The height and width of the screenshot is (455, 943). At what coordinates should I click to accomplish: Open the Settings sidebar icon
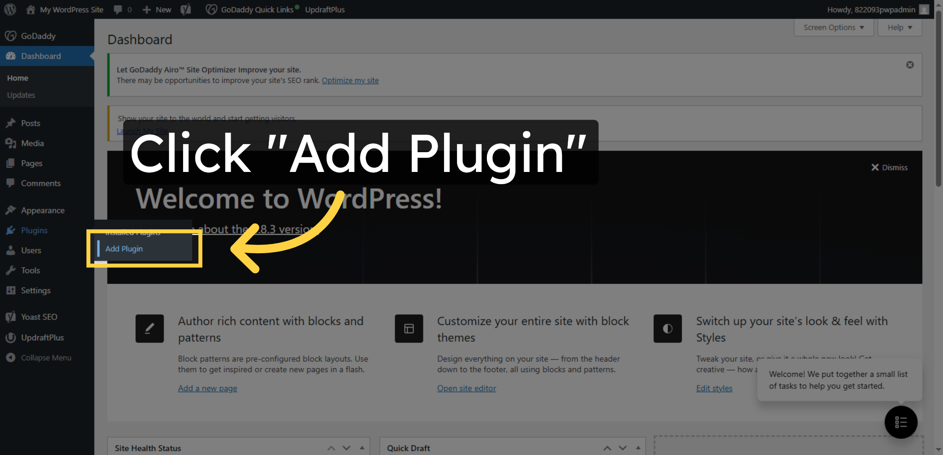(x=11, y=290)
